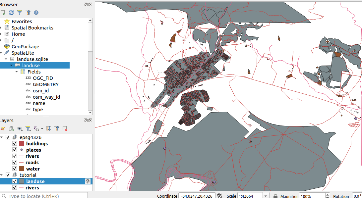The width and height of the screenshot is (362, 198).
Task: Collapse the epsg4326 layer group
Action: click(x=1, y=137)
